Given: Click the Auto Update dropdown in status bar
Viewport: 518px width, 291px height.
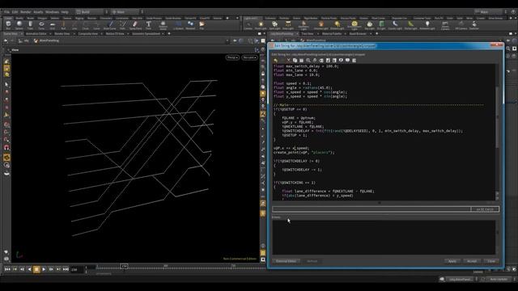Looking at the screenshot, I should 499,279.
